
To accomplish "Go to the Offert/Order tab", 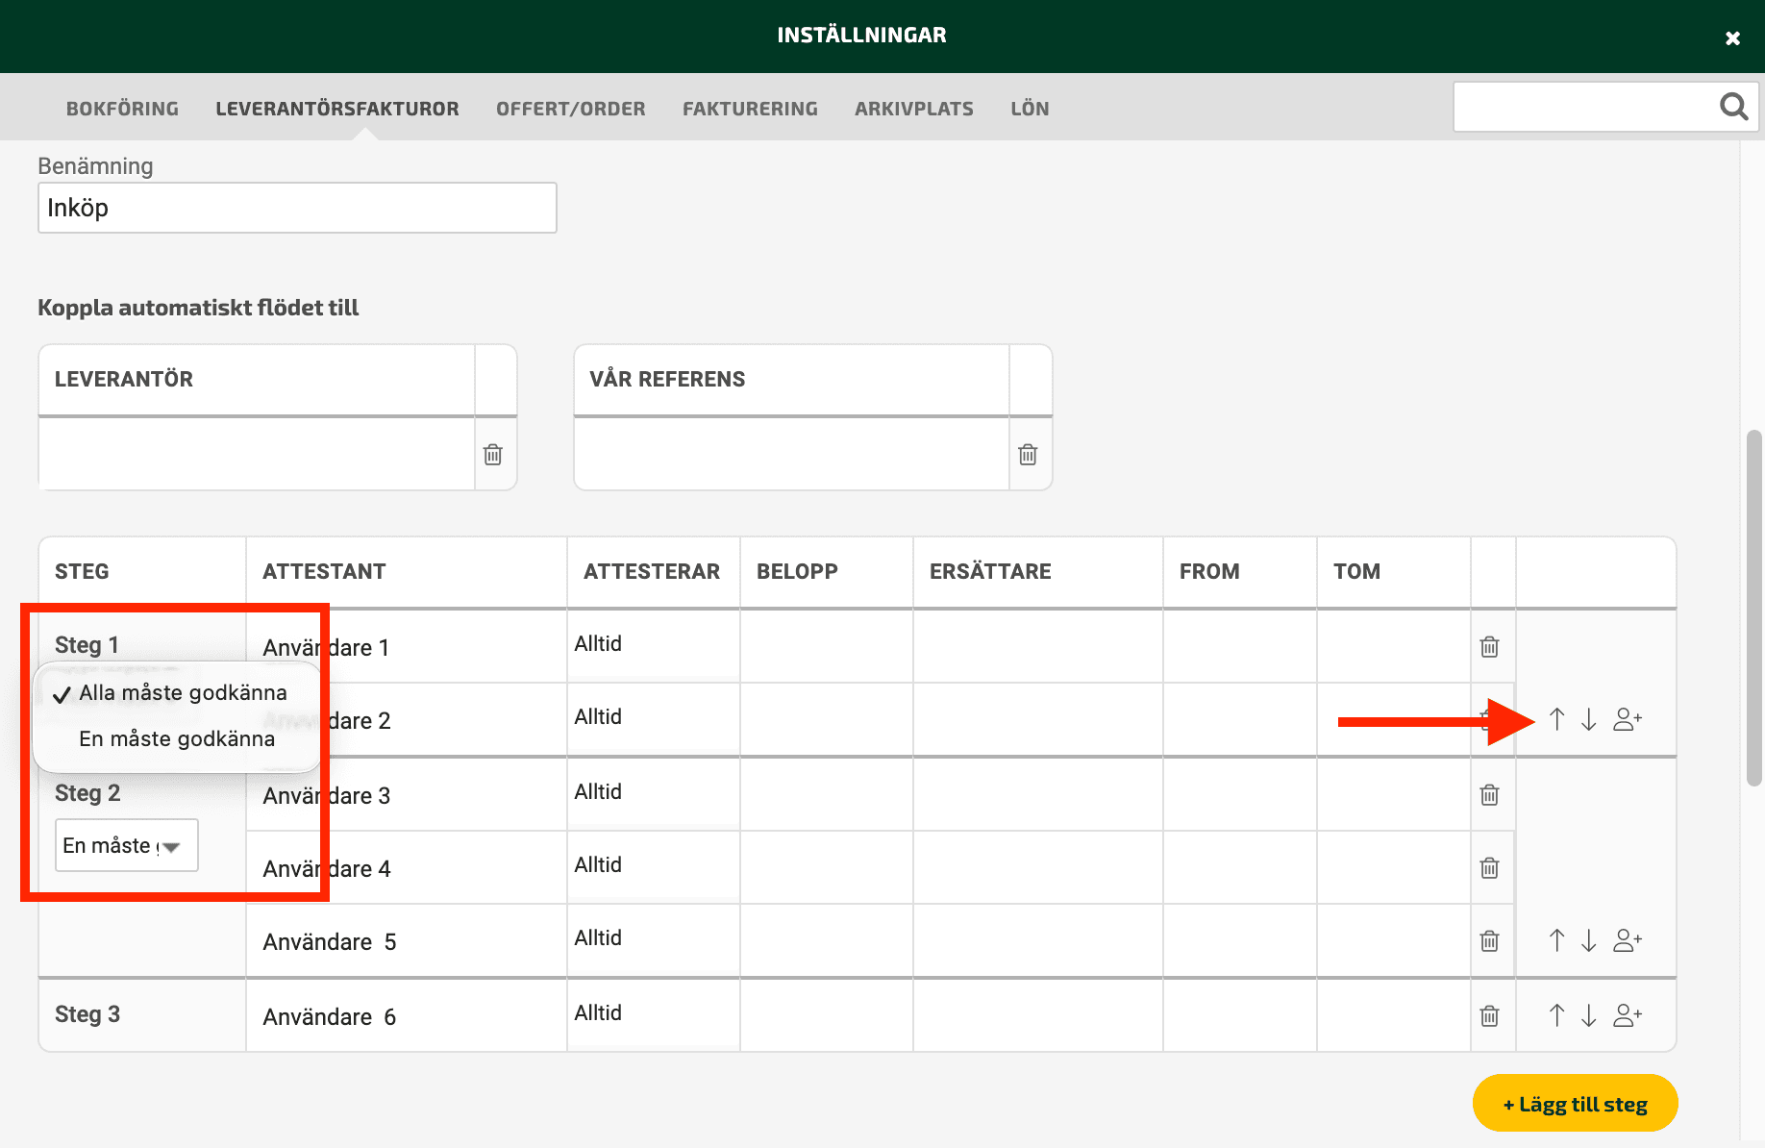I will click(571, 109).
